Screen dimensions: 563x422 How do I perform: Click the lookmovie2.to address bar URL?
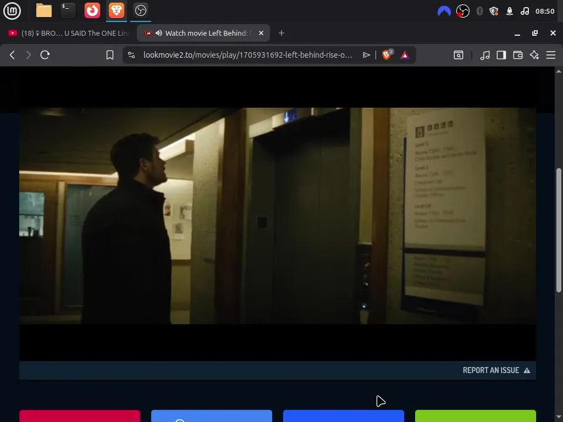click(x=247, y=55)
